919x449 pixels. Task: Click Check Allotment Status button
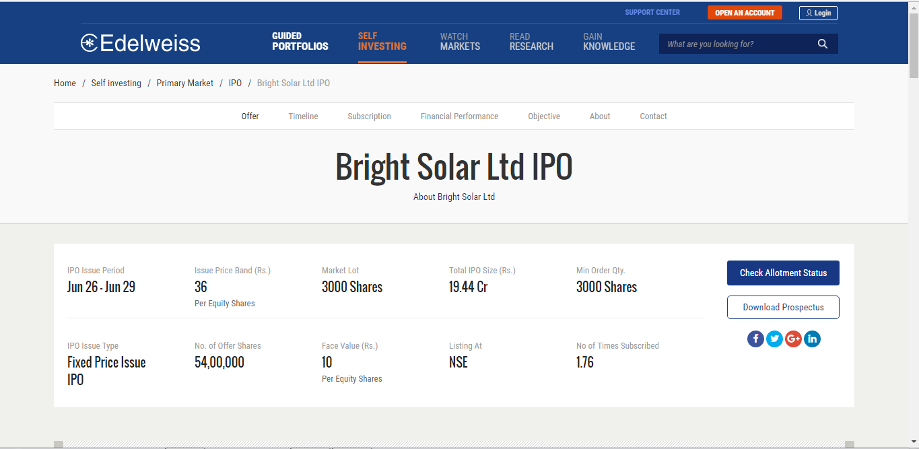tap(783, 273)
